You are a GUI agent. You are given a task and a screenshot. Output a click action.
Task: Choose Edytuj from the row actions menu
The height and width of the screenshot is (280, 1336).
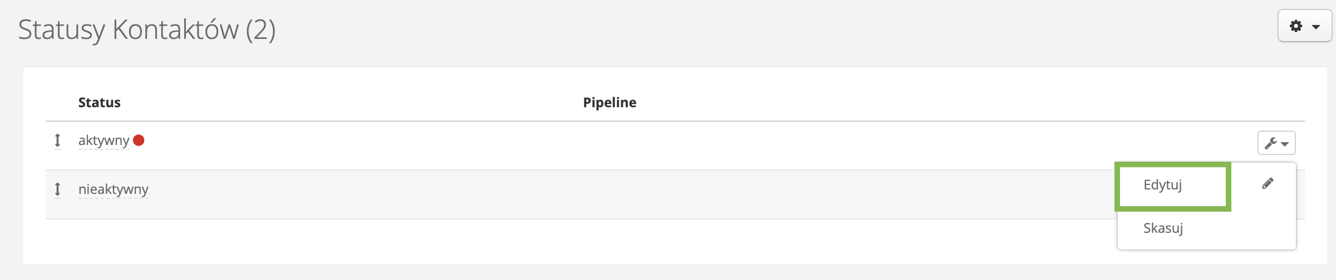point(1162,185)
